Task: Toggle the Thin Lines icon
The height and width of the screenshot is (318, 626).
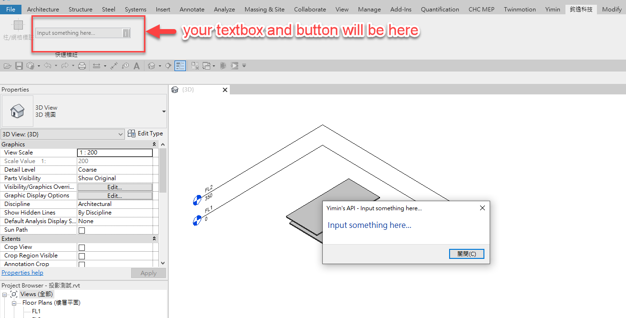Action: (180, 66)
